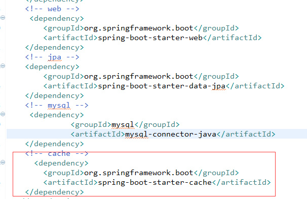Click the '<dependency>' opening tag under cache comment
Image resolution: width=307 pixels, height=199 pixels.
coord(61,163)
